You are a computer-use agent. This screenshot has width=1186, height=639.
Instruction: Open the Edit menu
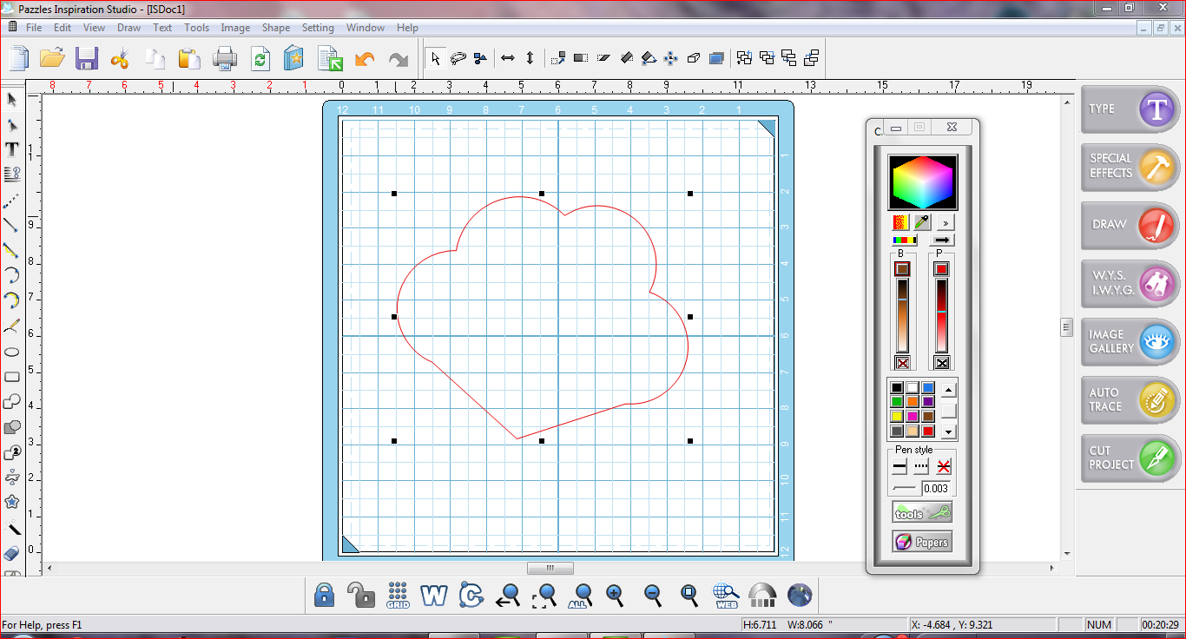point(63,28)
